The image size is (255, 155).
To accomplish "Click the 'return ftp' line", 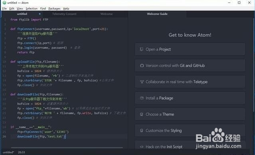I will 26,52.
